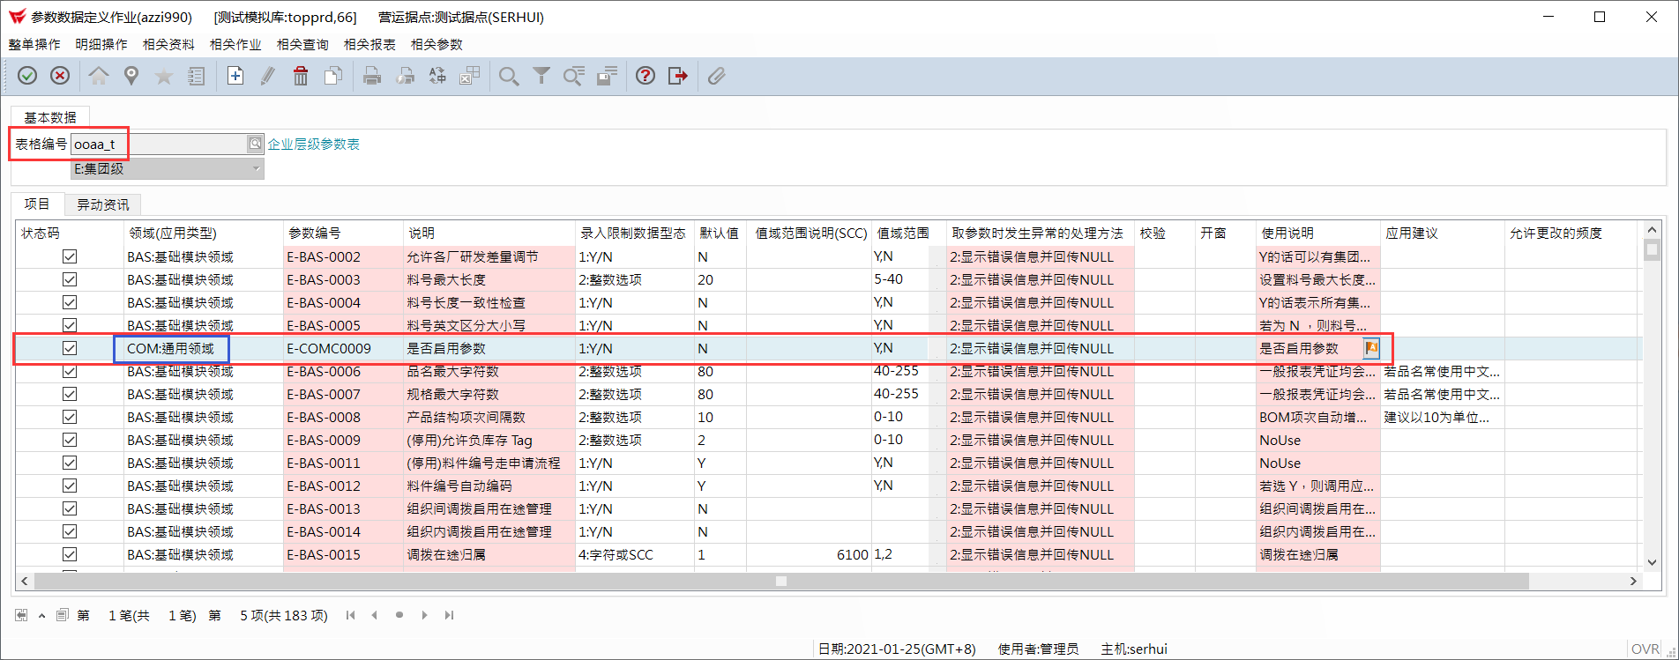Click the A-中 translate icon
The image size is (1679, 660).
click(437, 77)
